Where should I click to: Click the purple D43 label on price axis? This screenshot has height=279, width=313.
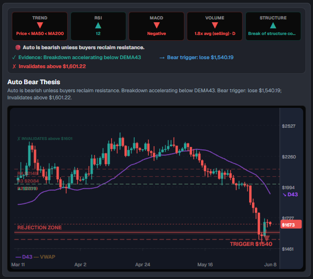[x=290, y=194]
